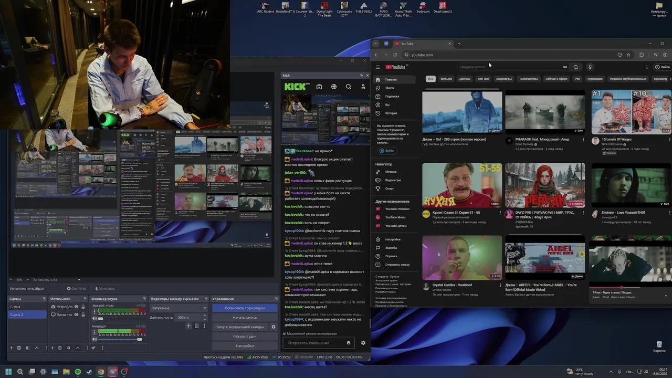Click the YouTube logo

point(396,67)
